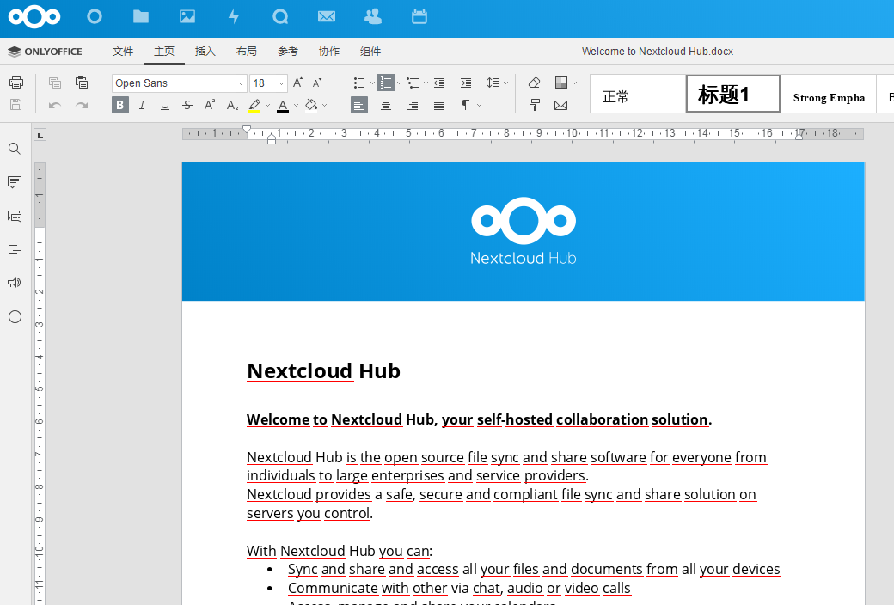The image size is (894, 605).
Task: Toggle underline formatting
Action: pos(165,105)
